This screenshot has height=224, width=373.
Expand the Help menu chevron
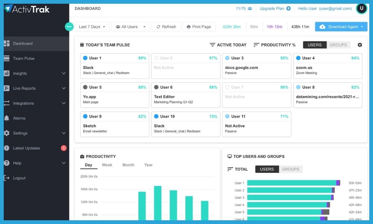coord(64,163)
